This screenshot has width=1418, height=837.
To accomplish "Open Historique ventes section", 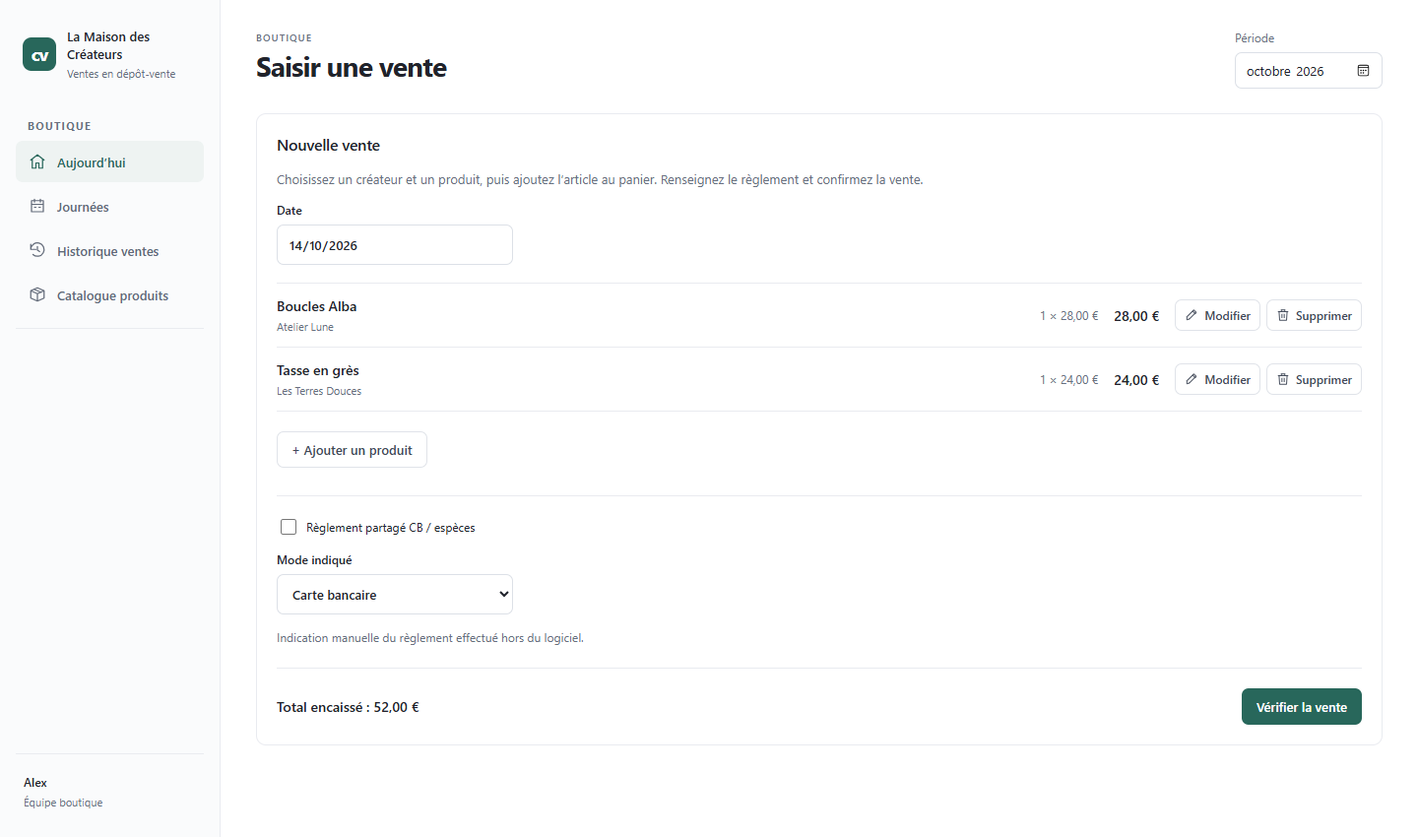I will point(109,250).
